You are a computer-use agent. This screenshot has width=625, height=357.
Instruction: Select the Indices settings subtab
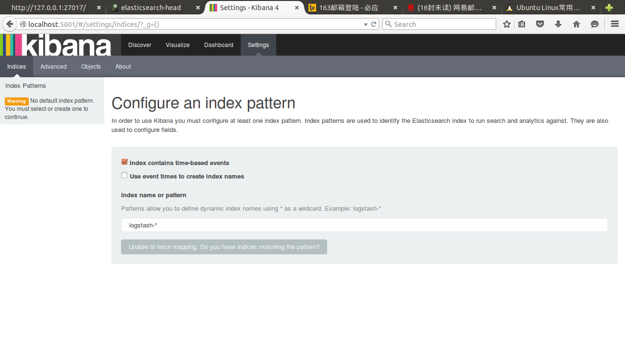pos(16,67)
